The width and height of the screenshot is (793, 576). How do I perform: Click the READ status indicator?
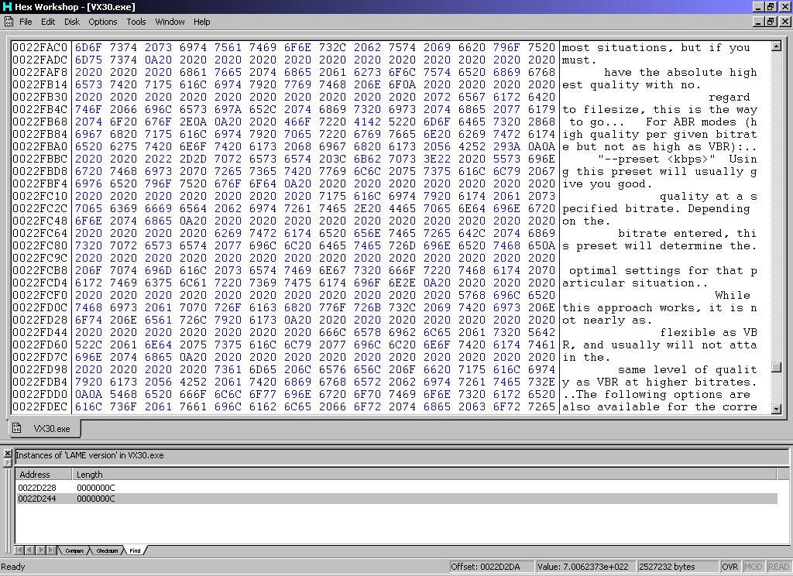[778, 567]
